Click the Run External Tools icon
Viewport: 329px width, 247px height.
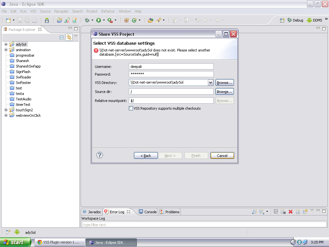(110, 20)
